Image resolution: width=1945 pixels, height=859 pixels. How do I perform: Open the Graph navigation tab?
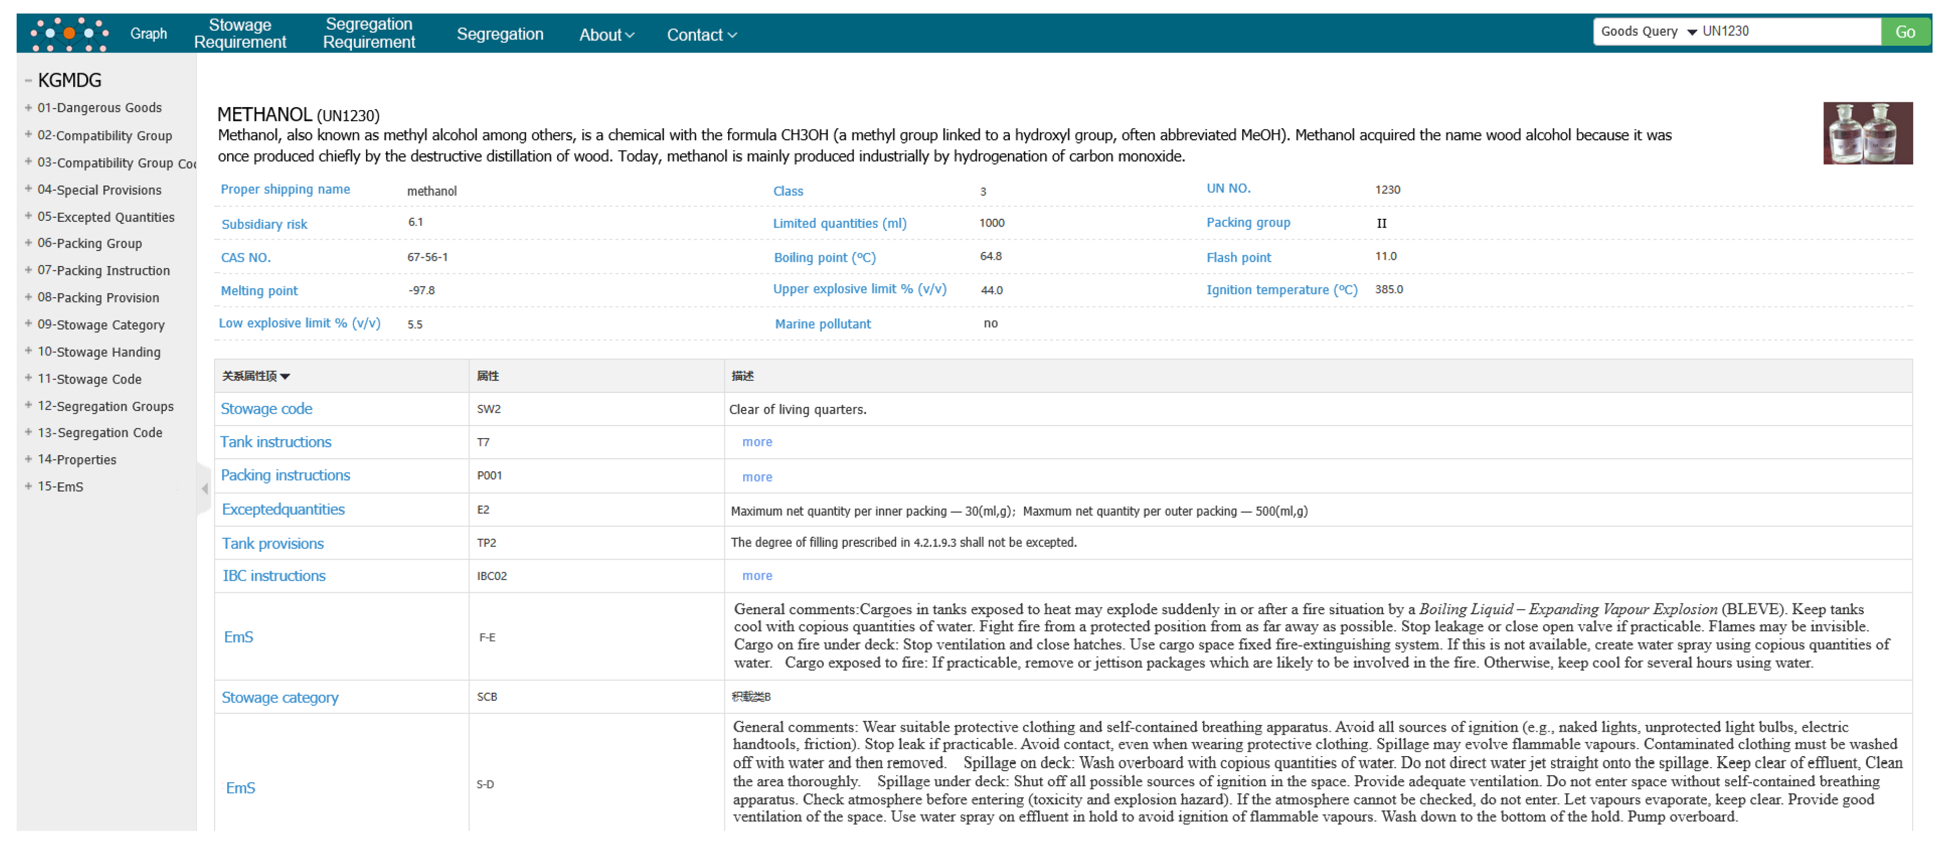pos(148,33)
